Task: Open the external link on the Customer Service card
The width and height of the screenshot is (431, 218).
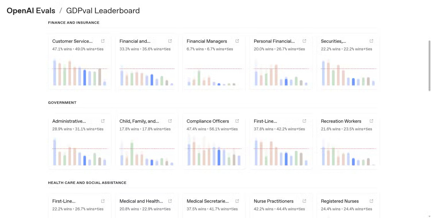Action: pyautogui.click(x=103, y=41)
